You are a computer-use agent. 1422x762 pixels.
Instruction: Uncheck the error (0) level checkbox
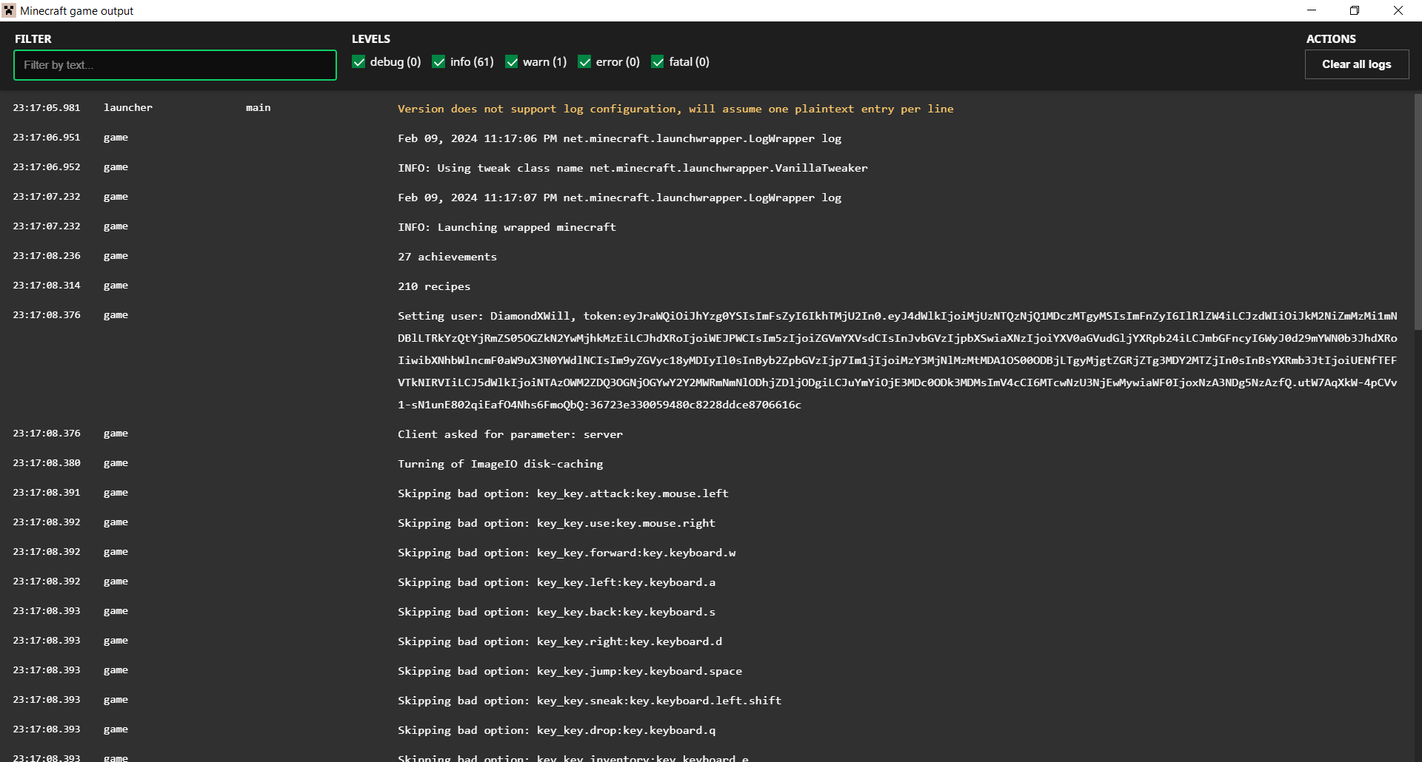tap(585, 62)
